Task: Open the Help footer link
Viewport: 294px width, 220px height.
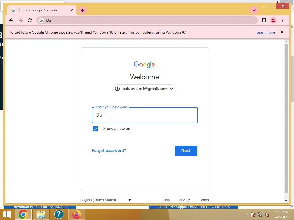Action: [x=166, y=200]
